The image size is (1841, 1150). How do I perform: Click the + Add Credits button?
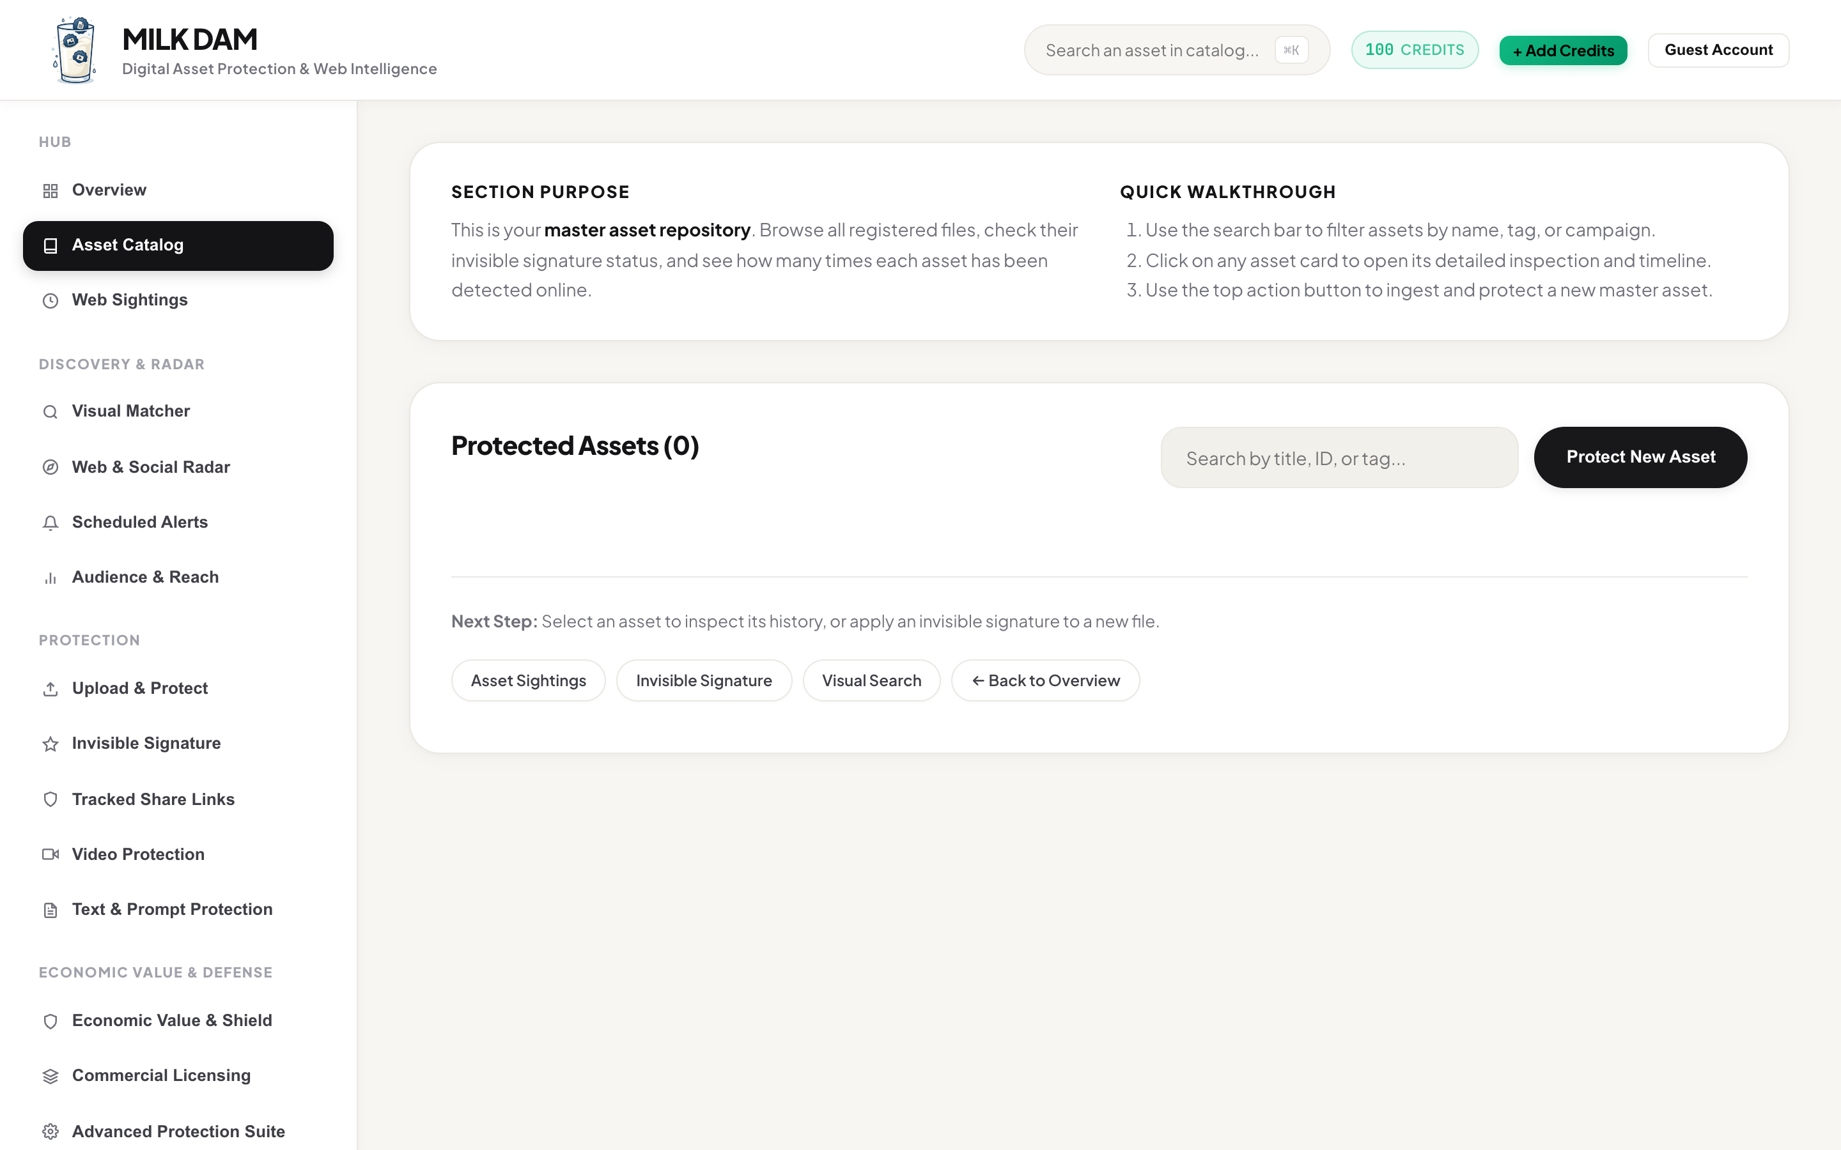click(x=1562, y=50)
